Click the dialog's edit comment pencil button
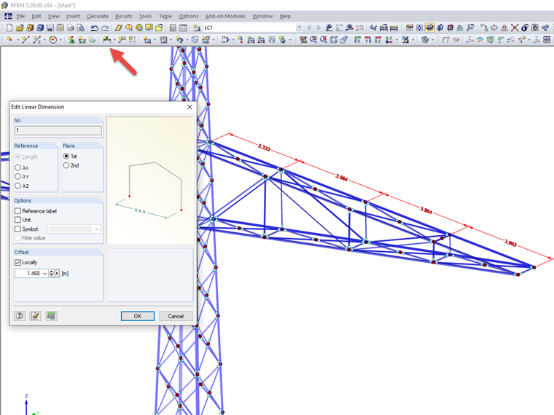The image size is (554, 415). point(35,316)
